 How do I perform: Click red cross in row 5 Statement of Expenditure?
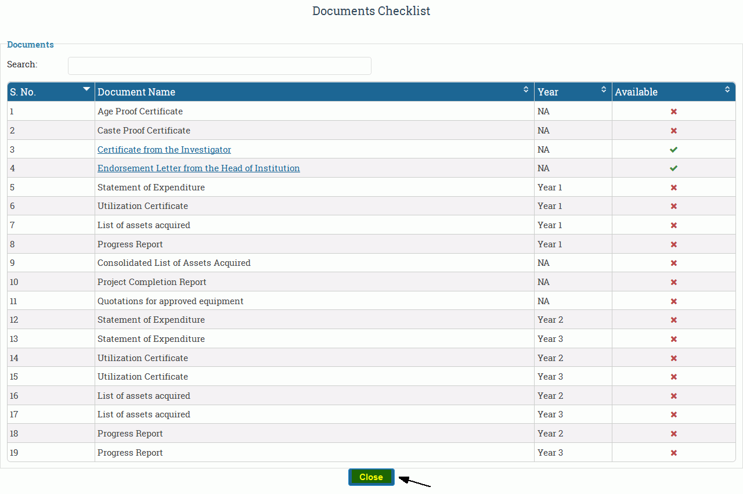pyautogui.click(x=674, y=187)
